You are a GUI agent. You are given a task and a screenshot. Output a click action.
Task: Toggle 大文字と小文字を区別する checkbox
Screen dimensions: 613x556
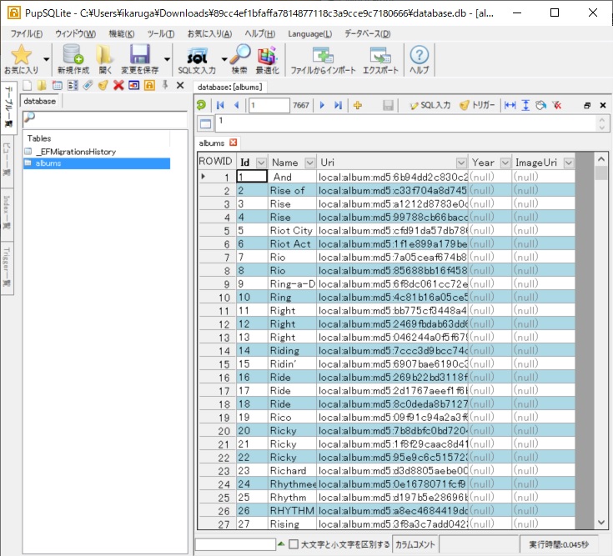coord(294,543)
